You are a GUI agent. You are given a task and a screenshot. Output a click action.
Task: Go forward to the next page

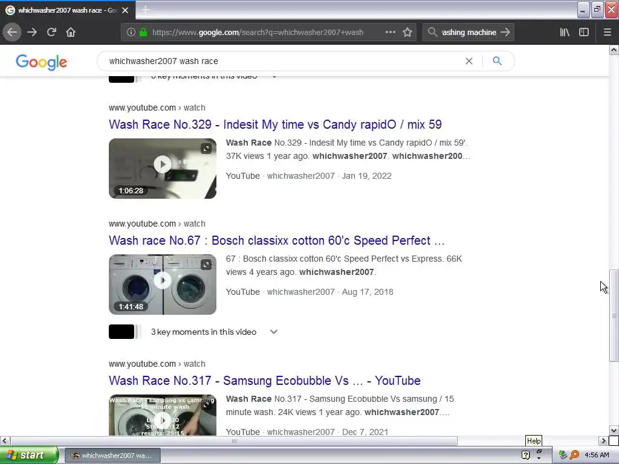pos(32,32)
